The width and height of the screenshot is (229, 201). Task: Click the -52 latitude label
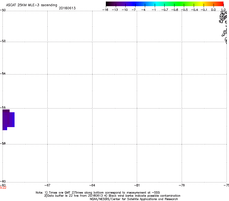[x=3, y=41]
